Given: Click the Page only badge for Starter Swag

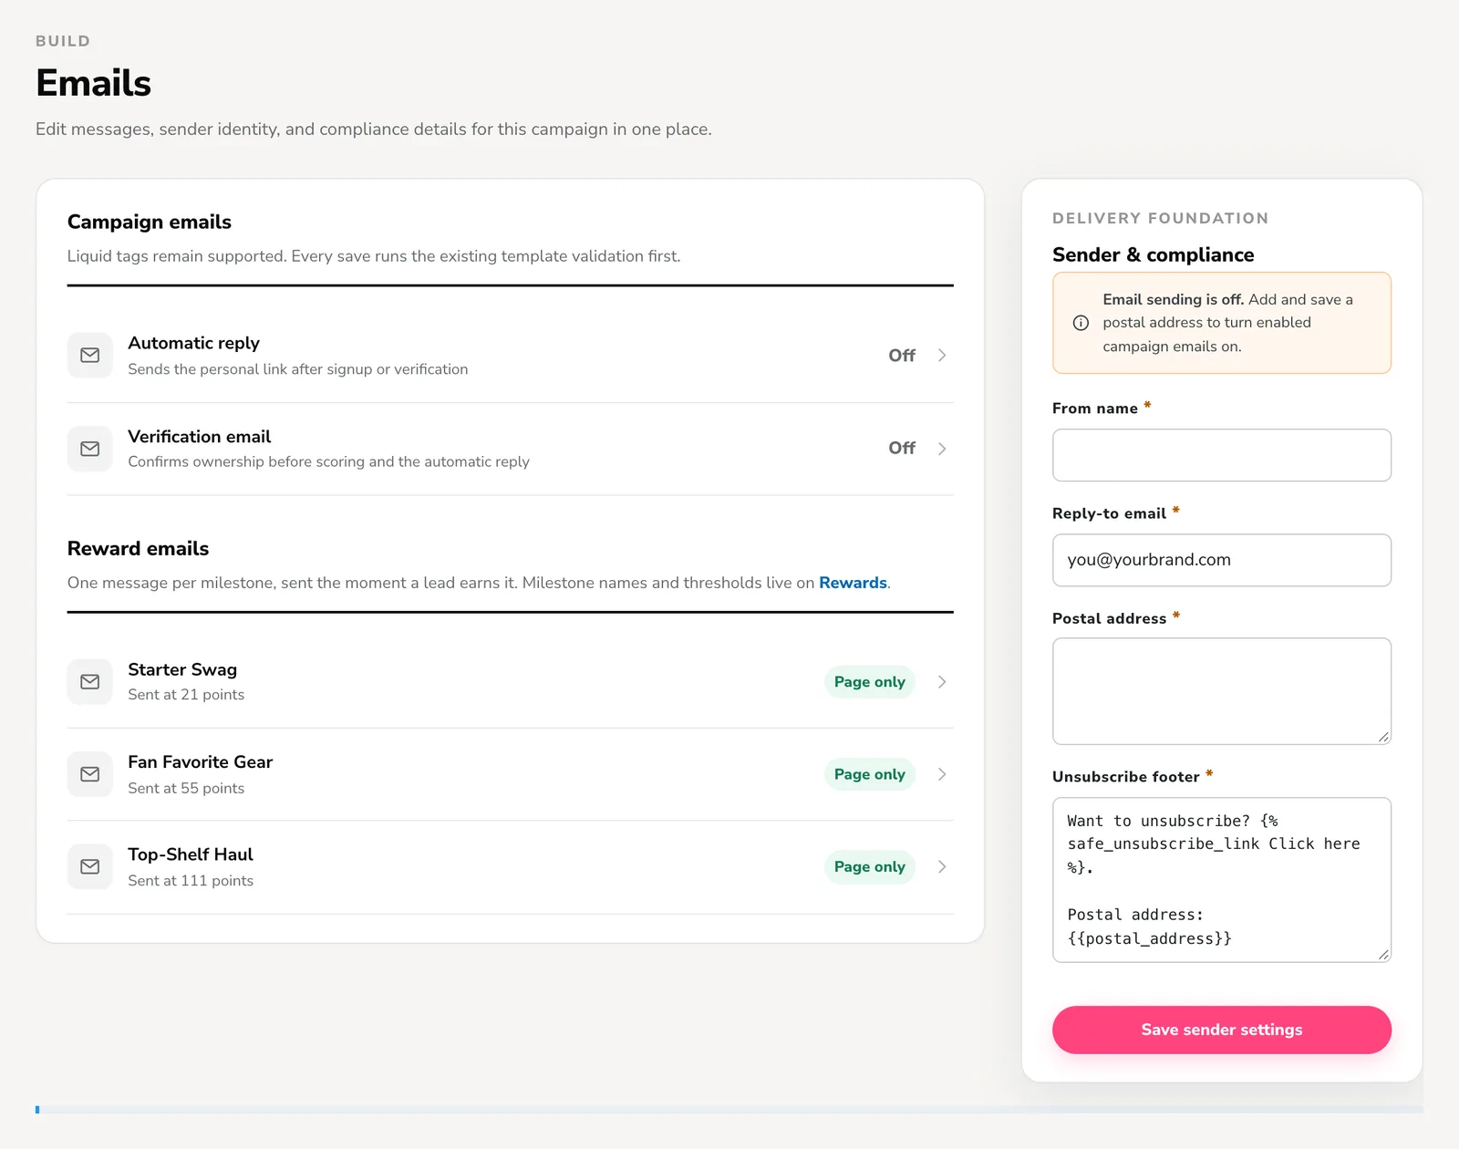Looking at the screenshot, I should point(870,682).
